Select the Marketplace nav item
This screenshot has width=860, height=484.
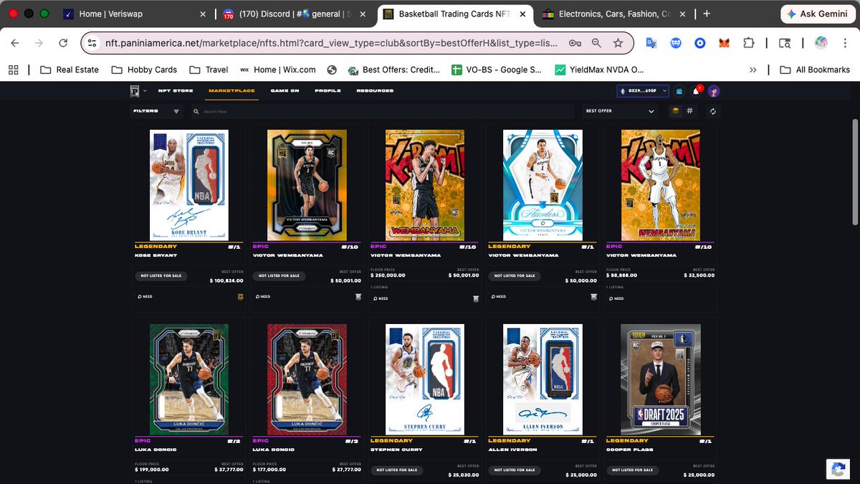tap(233, 91)
